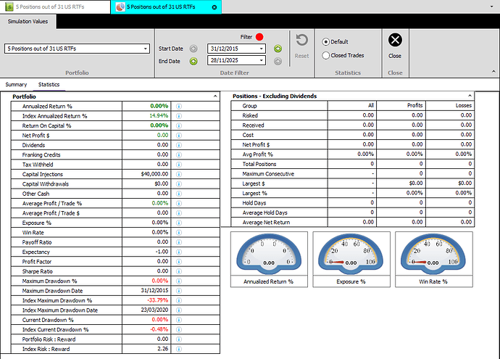Viewport: 500px width, 359px height.
Task: Click the green plus left of End Date field
Action: (193, 61)
